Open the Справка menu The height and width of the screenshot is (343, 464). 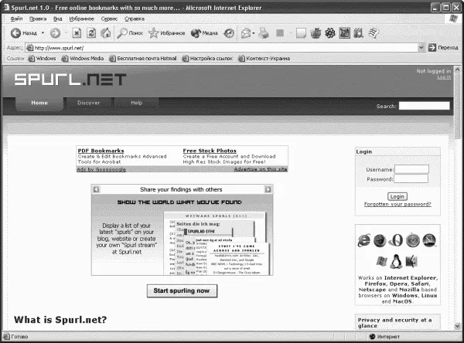pyautogui.click(x=135, y=19)
